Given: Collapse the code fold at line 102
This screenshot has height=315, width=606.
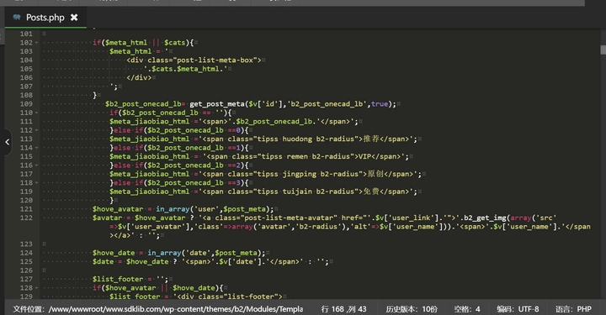Looking at the screenshot, I should (37, 43).
